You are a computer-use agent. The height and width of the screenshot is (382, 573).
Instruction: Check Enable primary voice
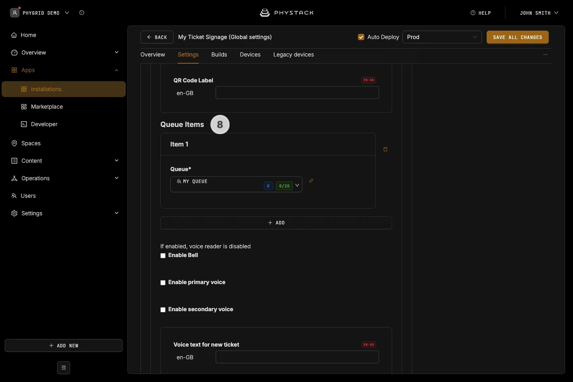pos(163,283)
